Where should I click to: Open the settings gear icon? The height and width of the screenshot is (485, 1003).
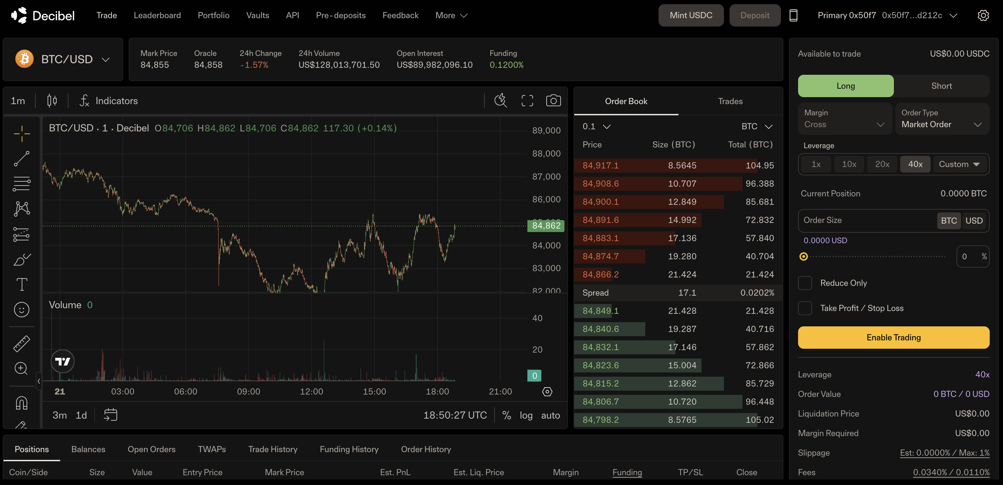click(983, 16)
